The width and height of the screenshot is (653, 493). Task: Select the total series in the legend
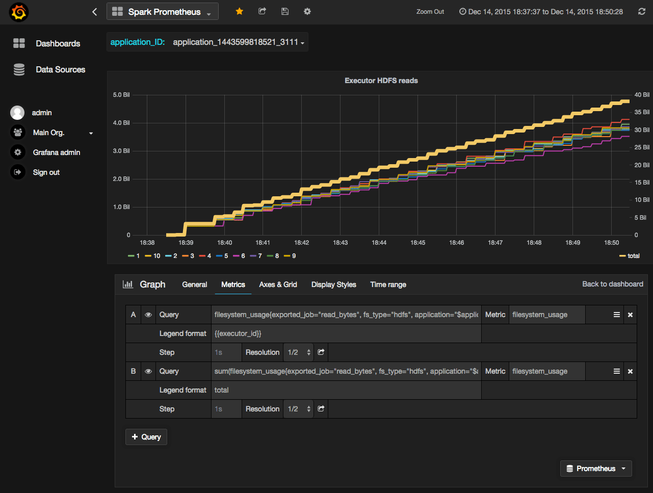[634, 255]
